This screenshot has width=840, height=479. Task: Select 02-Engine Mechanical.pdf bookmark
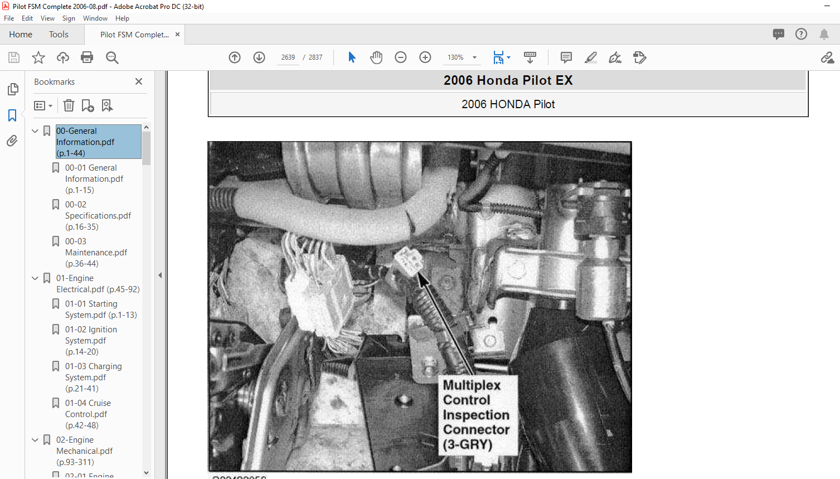[x=84, y=451]
